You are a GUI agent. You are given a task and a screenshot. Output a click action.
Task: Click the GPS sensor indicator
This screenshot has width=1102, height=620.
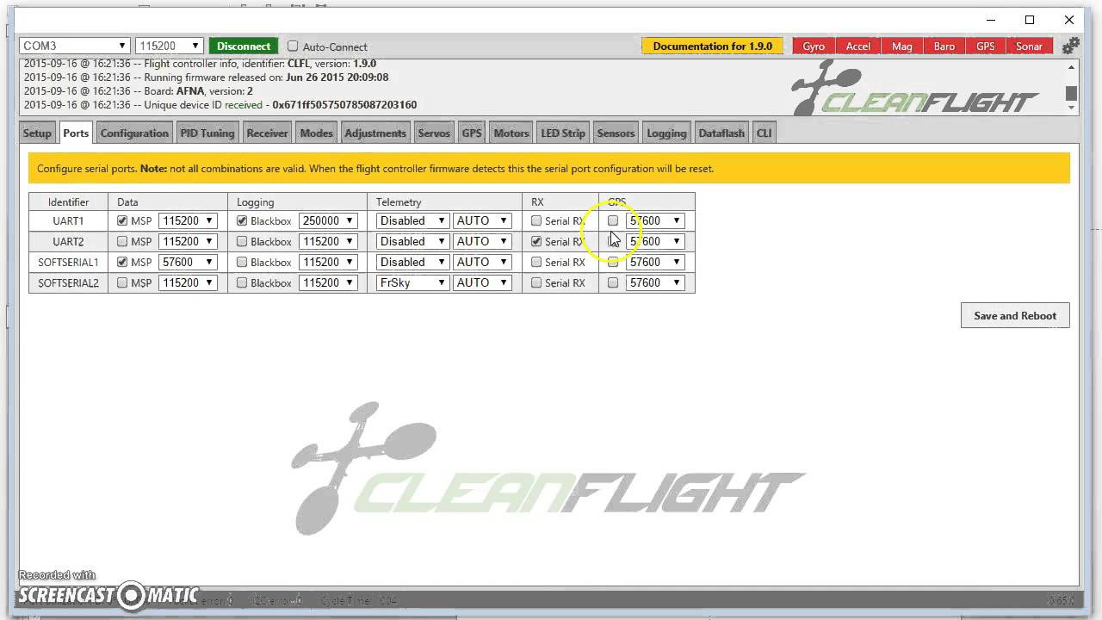coord(985,46)
